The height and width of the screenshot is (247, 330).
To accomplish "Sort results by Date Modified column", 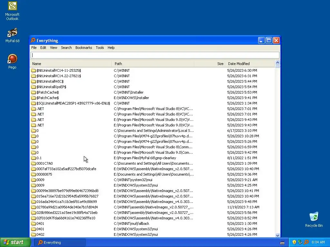I will click(250, 64).
